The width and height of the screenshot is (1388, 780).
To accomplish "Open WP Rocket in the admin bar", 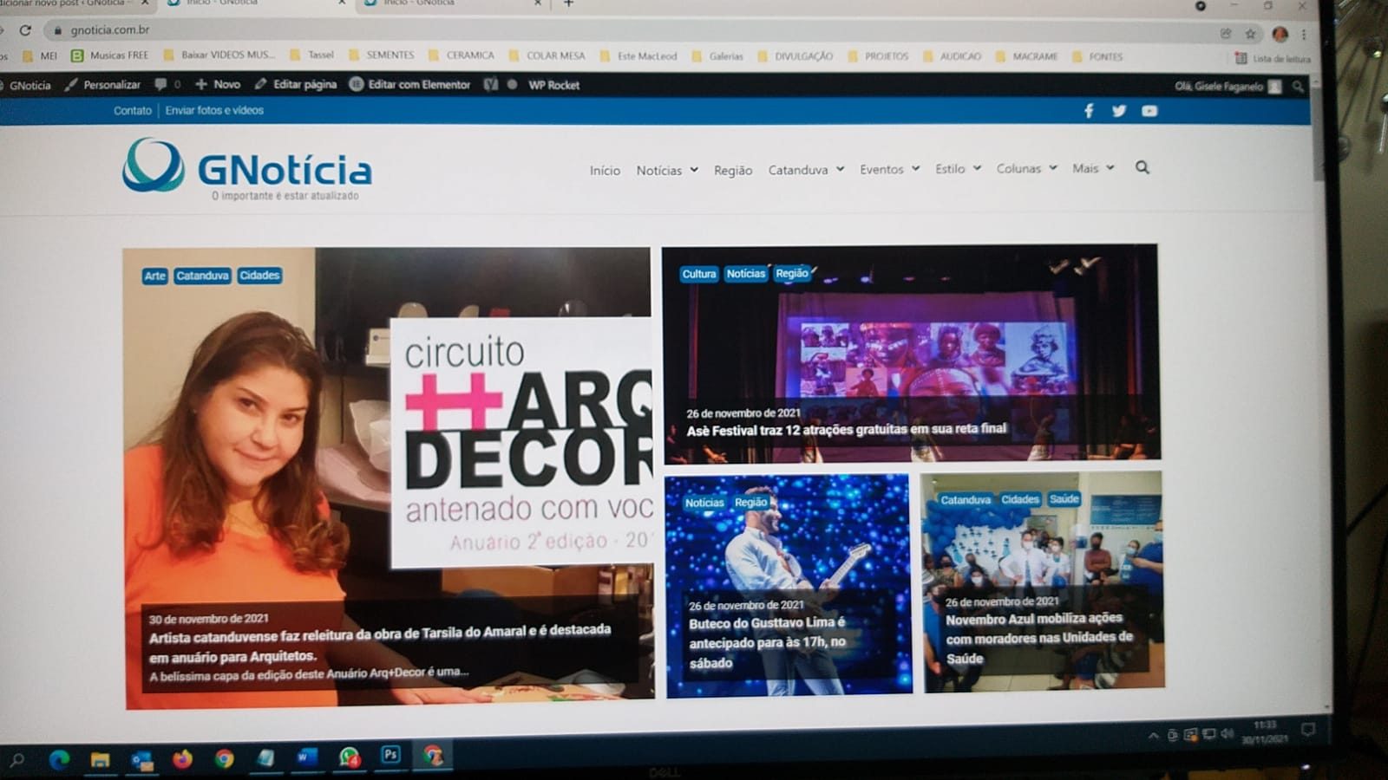I will 553,85.
